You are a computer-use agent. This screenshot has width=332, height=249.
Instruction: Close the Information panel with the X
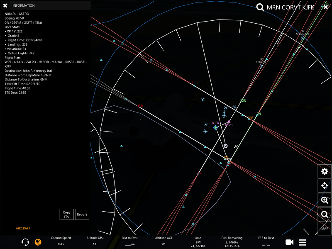click(5, 5)
